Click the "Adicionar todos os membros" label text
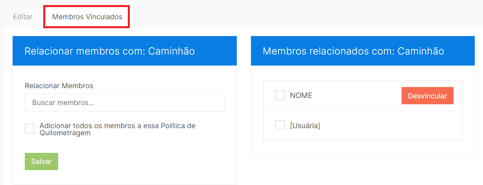Image resolution: width=483 pixels, height=185 pixels. [x=117, y=126]
